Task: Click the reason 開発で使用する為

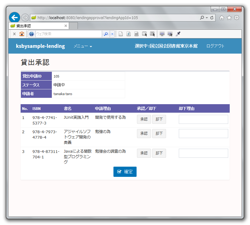Action: tap(110, 117)
